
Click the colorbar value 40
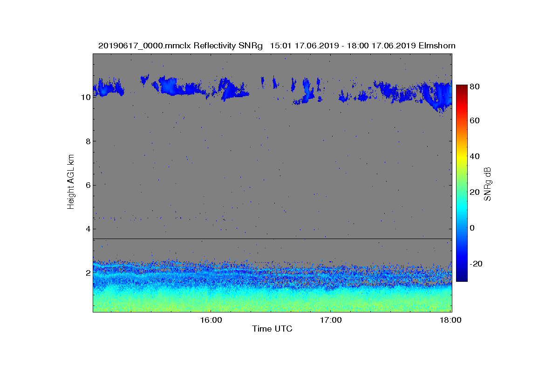(x=475, y=156)
